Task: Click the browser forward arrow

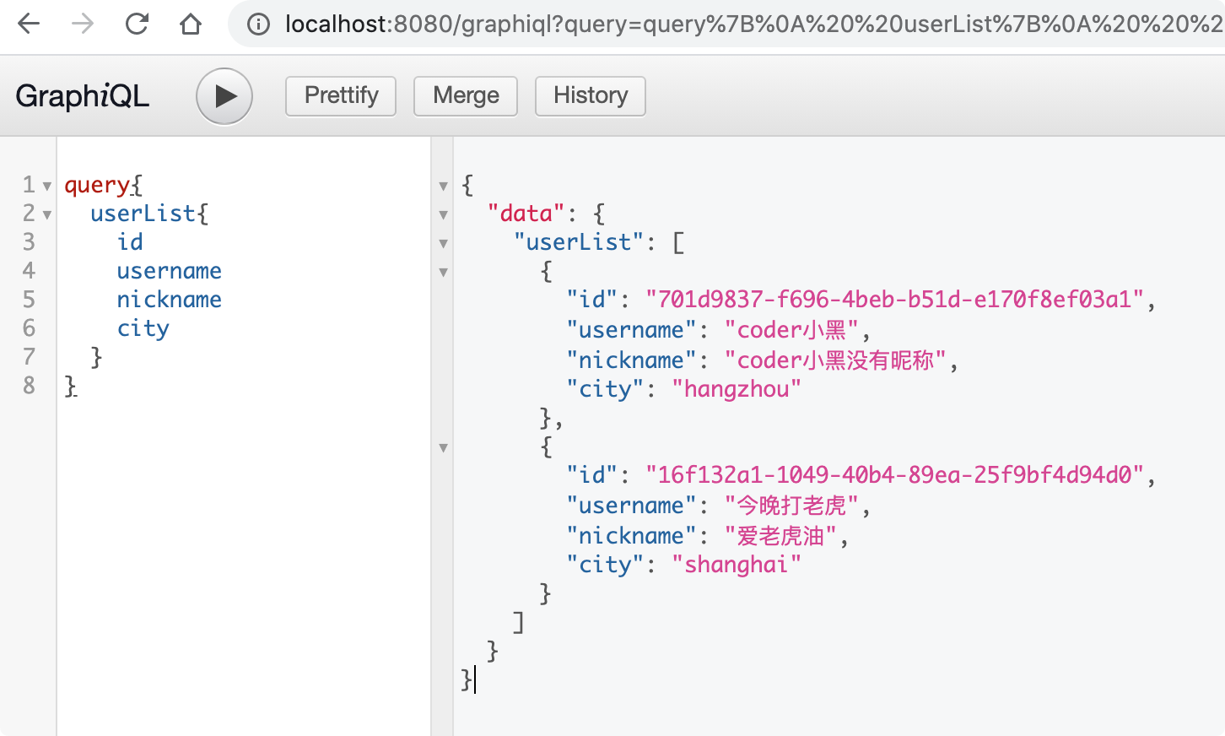Action: [83, 24]
